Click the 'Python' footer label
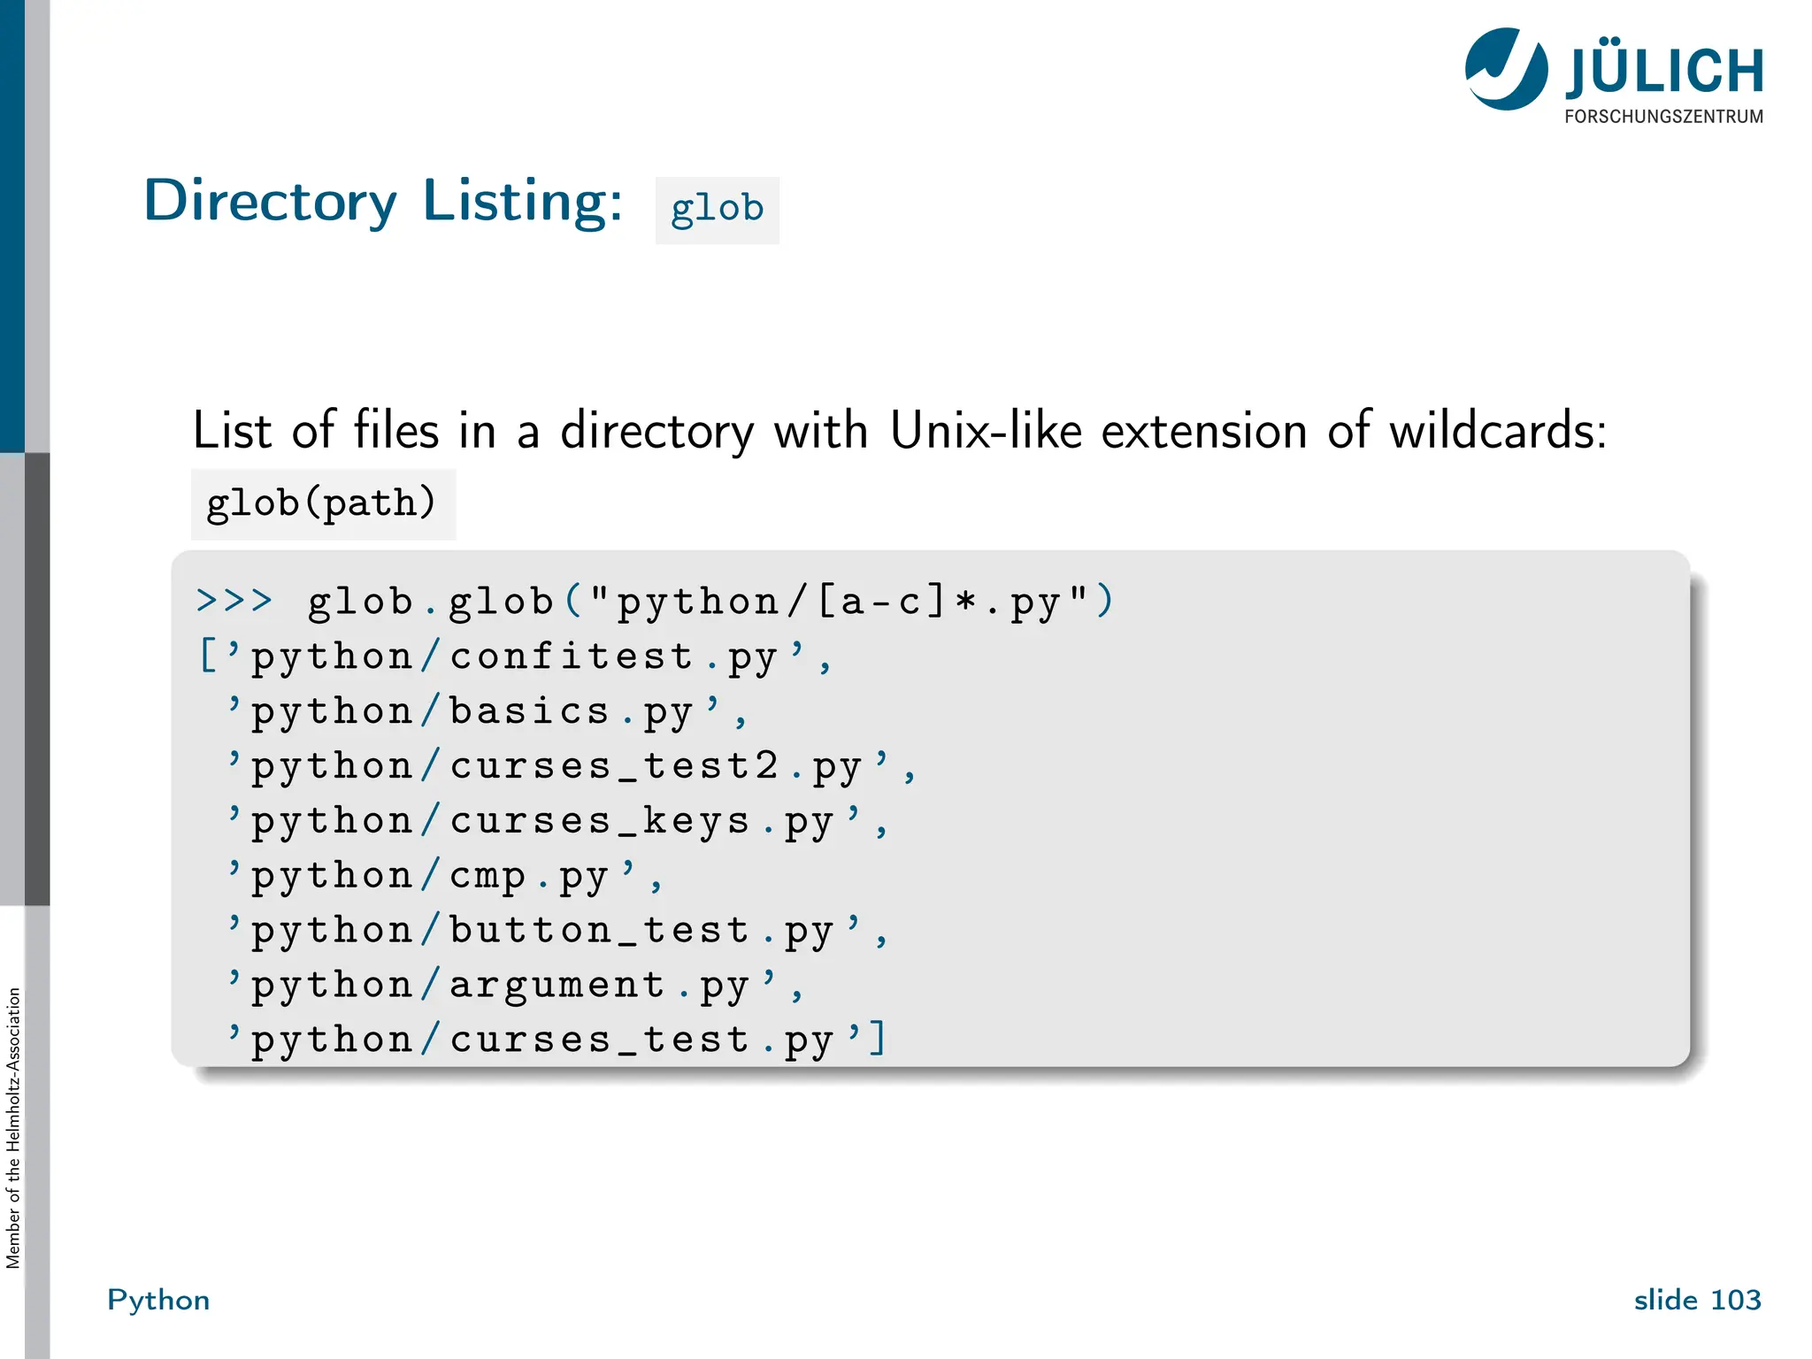This screenshot has height=1359, width=1812. pyautogui.click(x=158, y=1301)
